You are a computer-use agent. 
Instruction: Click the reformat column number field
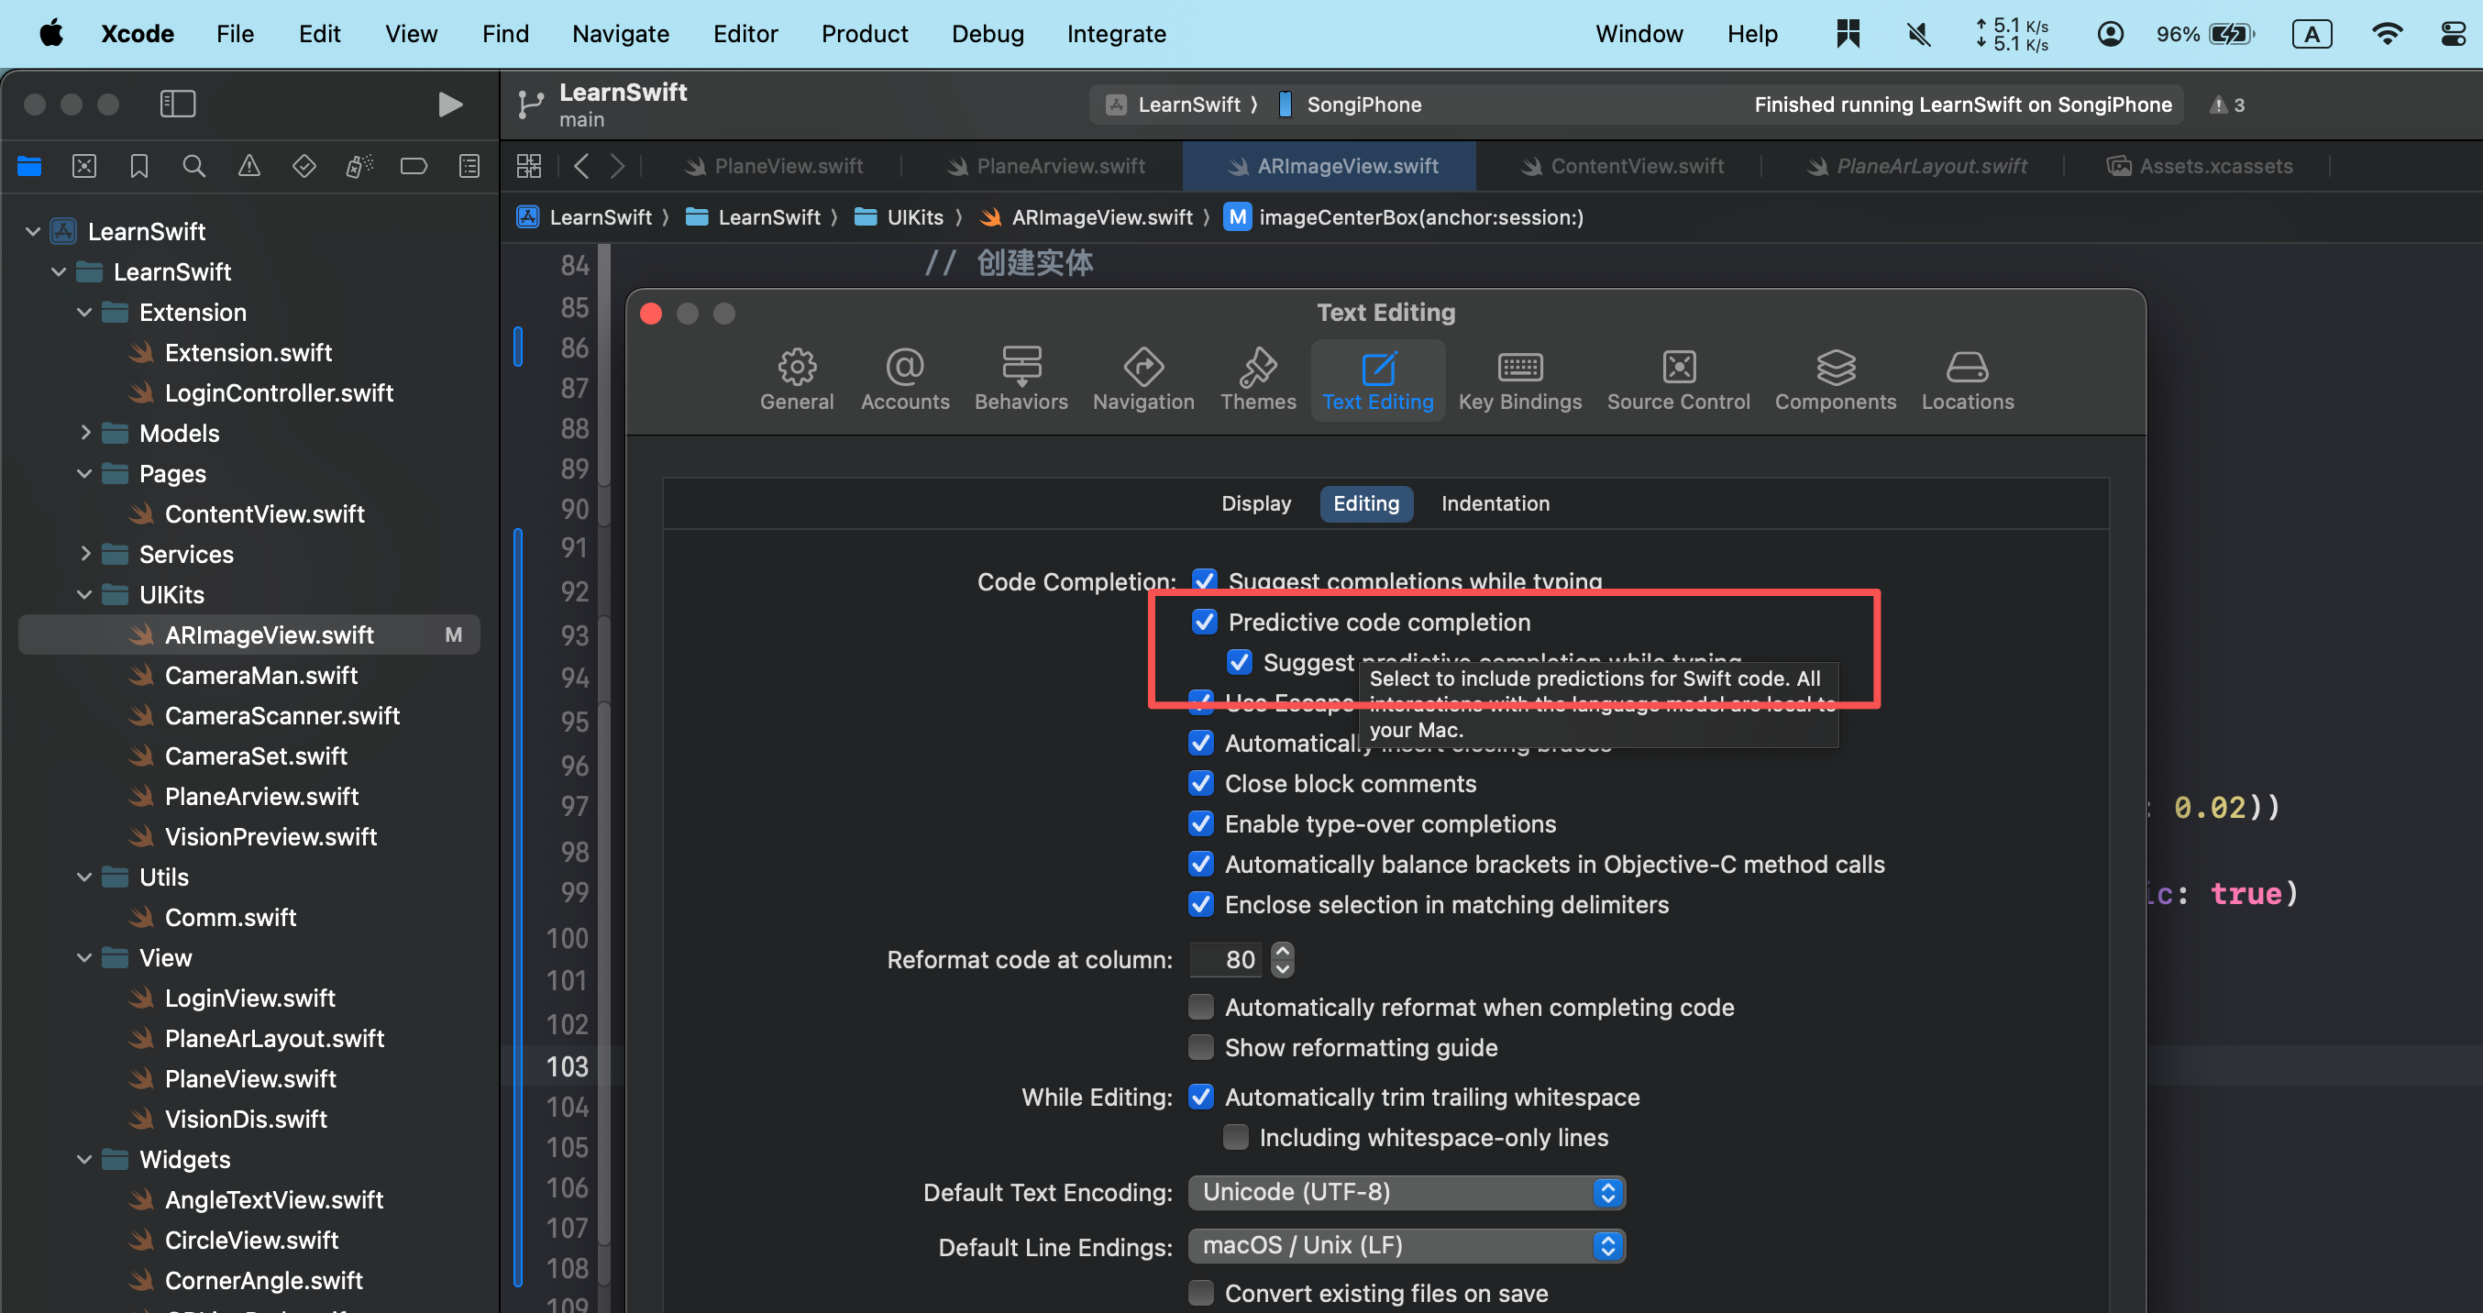1226,959
